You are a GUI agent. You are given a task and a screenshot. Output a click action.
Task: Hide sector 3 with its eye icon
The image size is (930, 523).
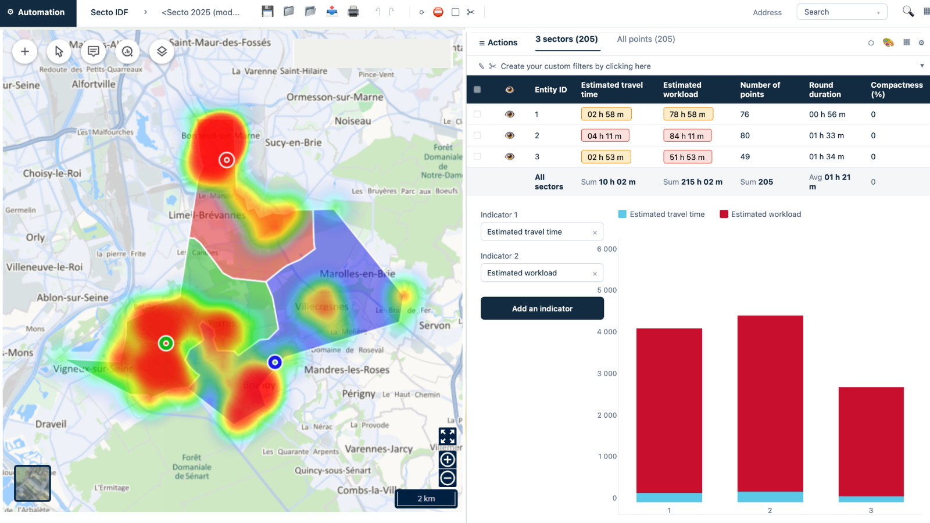pyautogui.click(x=510, y=156)
